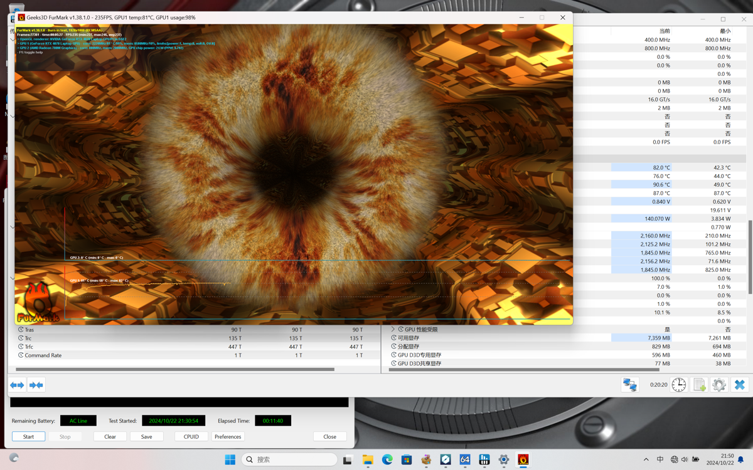Open HWiNFO sensor settings gear icon
Image resolution: width=753 pixels, height=470 pixels.
tap(719, 385)
